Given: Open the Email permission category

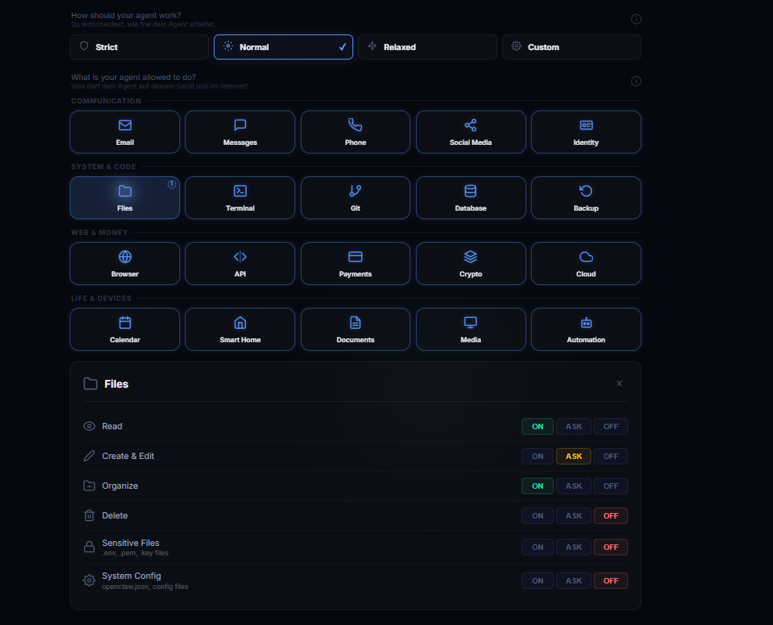Looking at the screenshot, I should pos(125,132).
